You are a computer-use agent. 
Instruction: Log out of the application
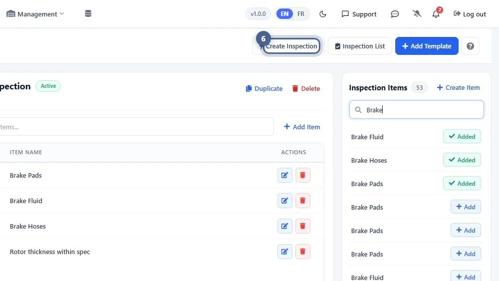tap(470, 14)
